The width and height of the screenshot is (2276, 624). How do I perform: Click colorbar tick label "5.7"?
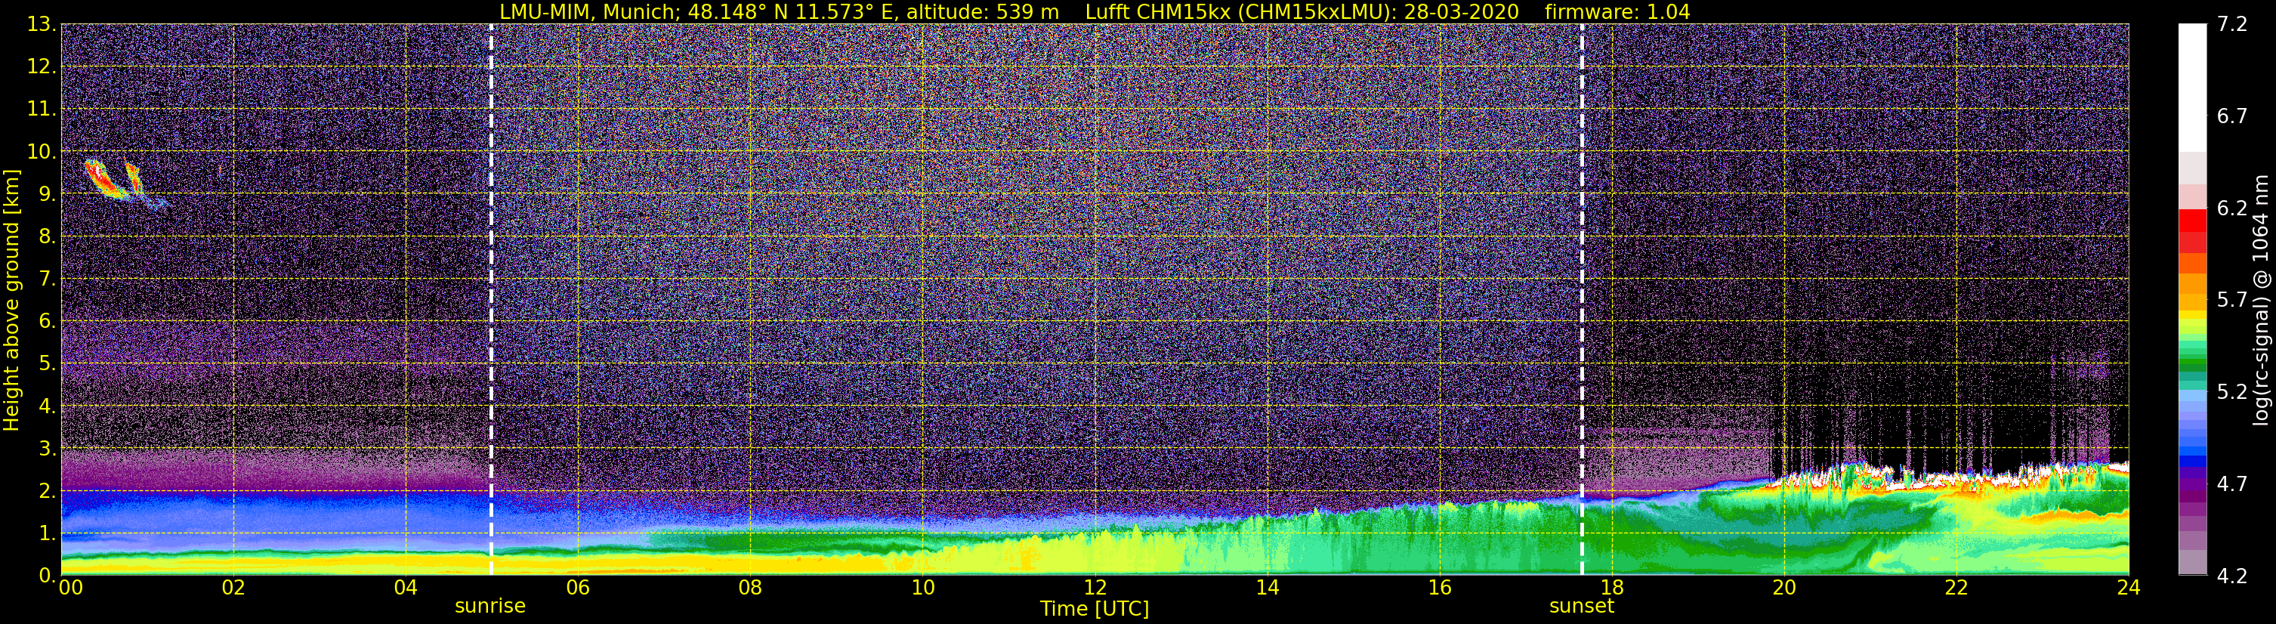pos(2232,301)
